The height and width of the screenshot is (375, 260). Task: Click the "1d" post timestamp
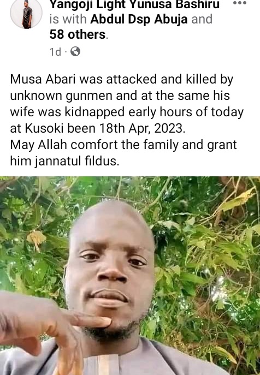[x=55, y=52]
